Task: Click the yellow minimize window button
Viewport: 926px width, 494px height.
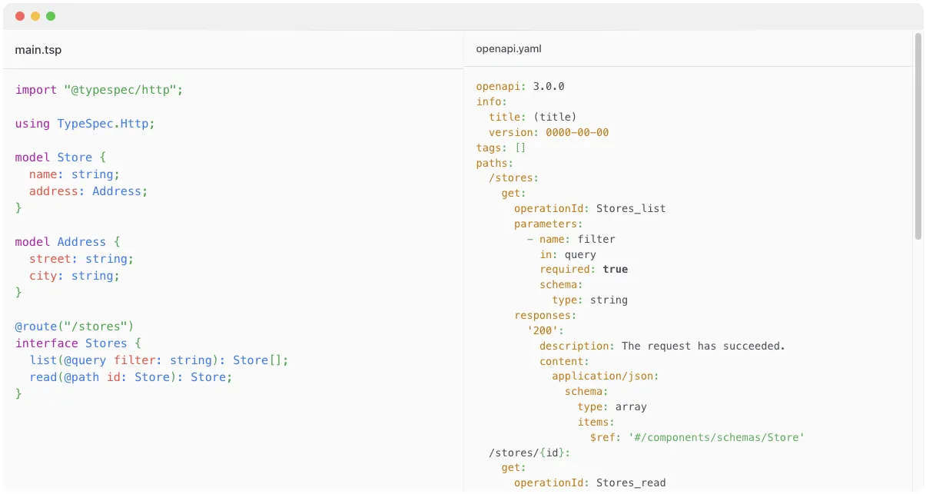Action: [x=35, y=16]
